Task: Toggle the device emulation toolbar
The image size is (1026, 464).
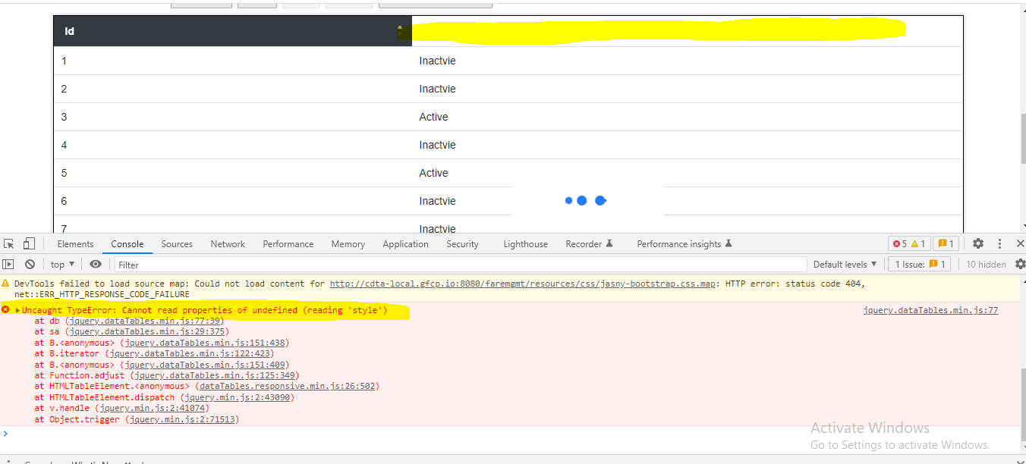Action: 28,243
